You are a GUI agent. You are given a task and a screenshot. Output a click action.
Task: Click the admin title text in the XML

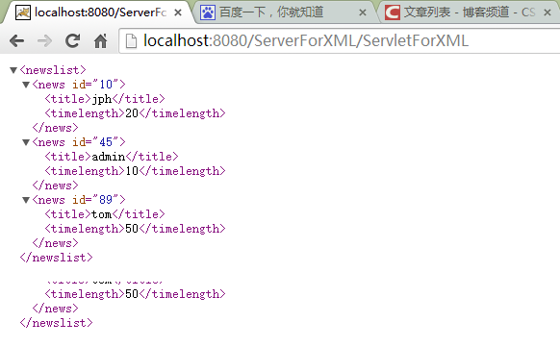(109, 157)
